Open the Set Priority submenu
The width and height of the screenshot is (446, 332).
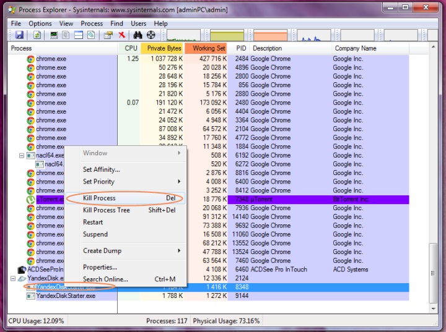pos(126,182)
